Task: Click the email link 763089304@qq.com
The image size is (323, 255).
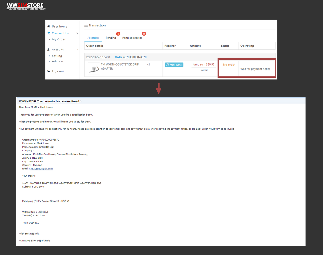Action: tap(41, 169)
